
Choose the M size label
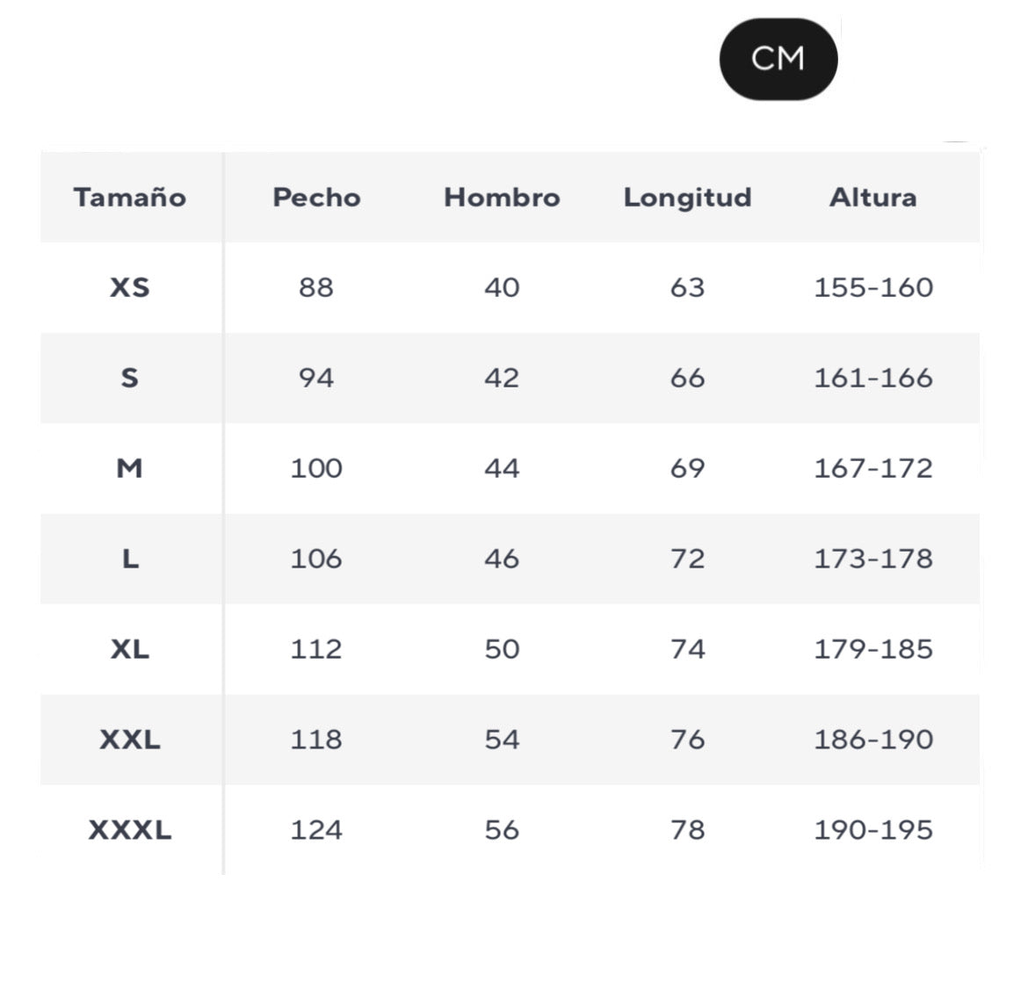130,468
